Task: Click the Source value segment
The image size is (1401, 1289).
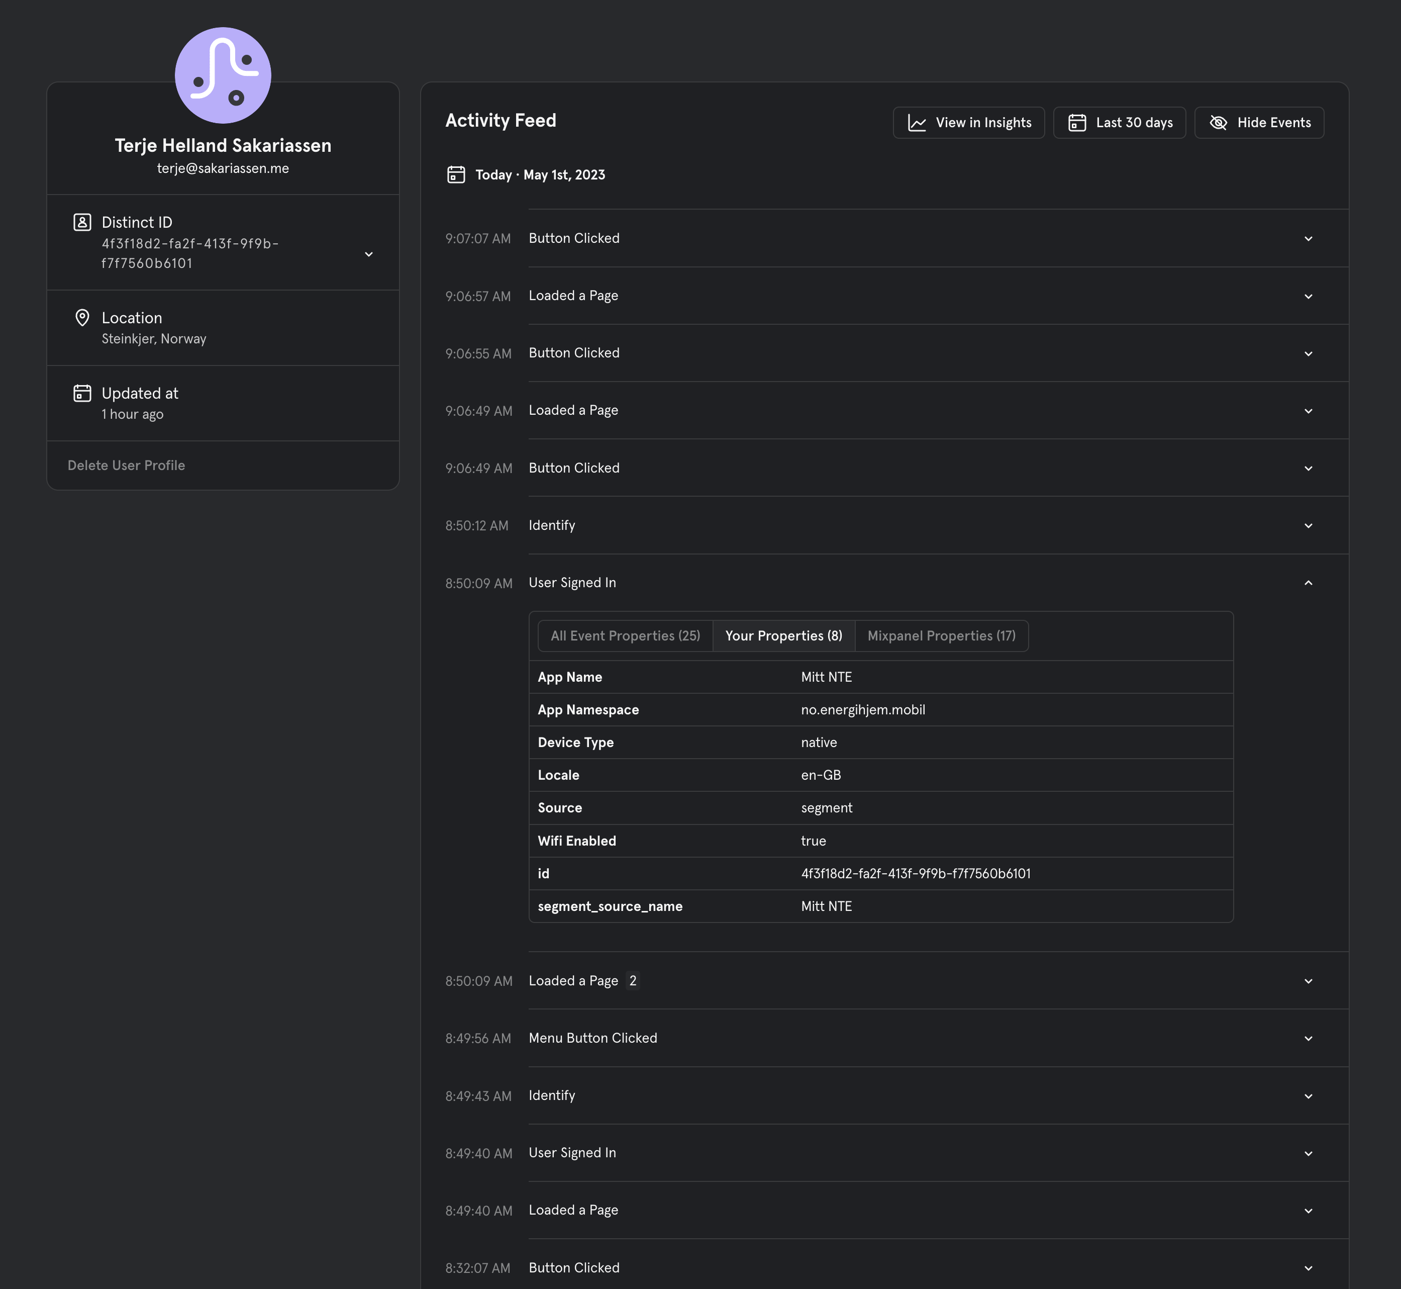Action: [x=826, y=808]
